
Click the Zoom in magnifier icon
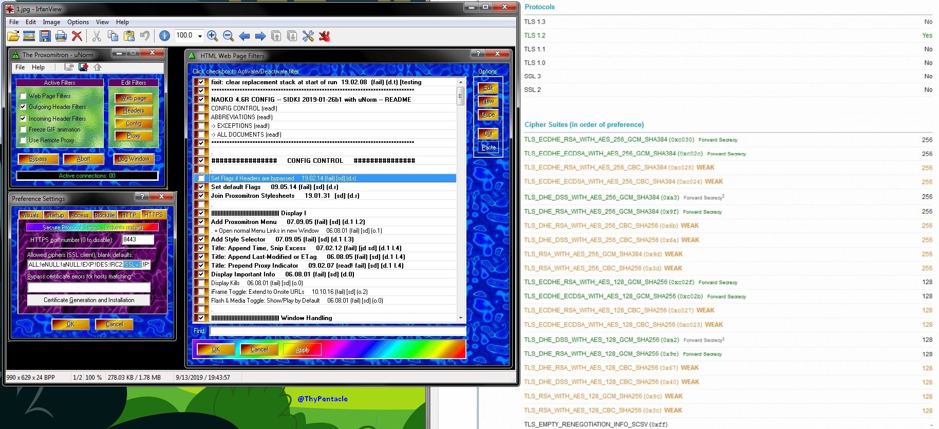point(213,36)
